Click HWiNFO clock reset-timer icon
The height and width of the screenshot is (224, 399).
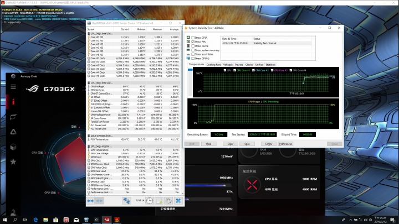tap(150, 201)
